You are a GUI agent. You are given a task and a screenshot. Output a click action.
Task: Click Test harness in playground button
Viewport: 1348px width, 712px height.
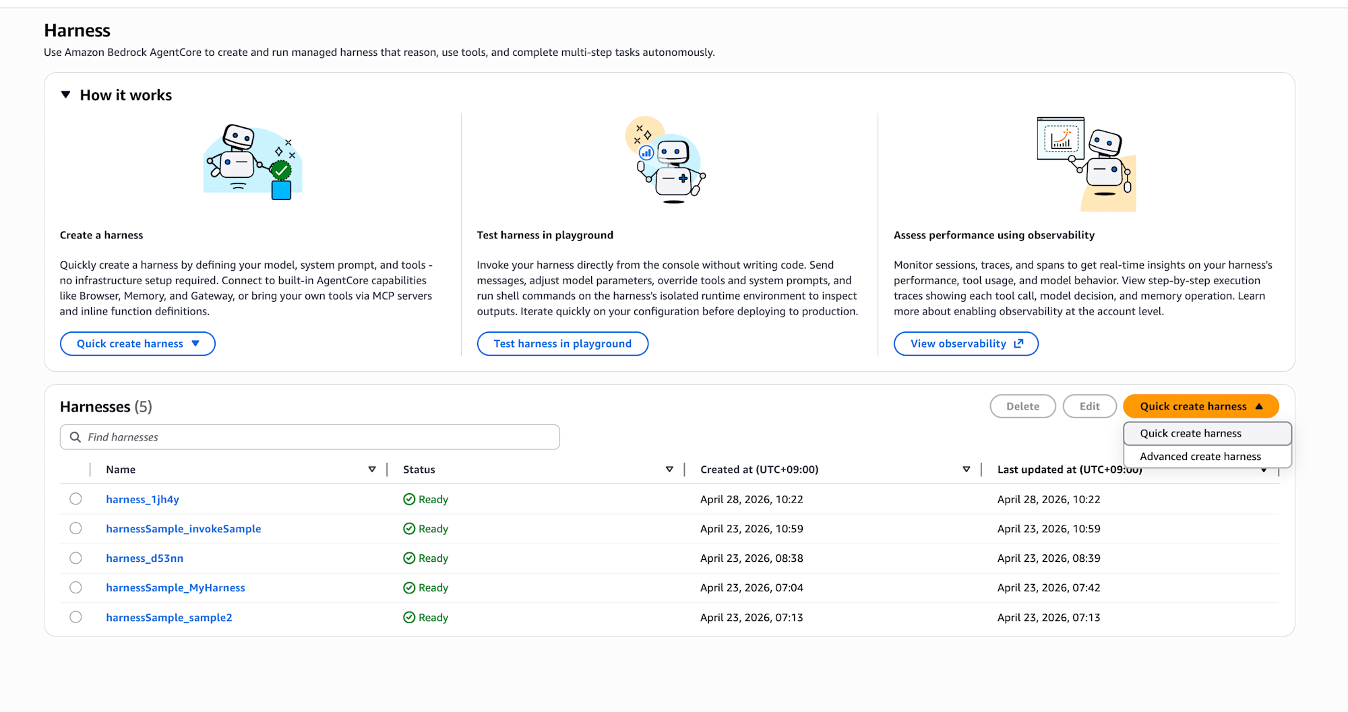coord(563,344)
